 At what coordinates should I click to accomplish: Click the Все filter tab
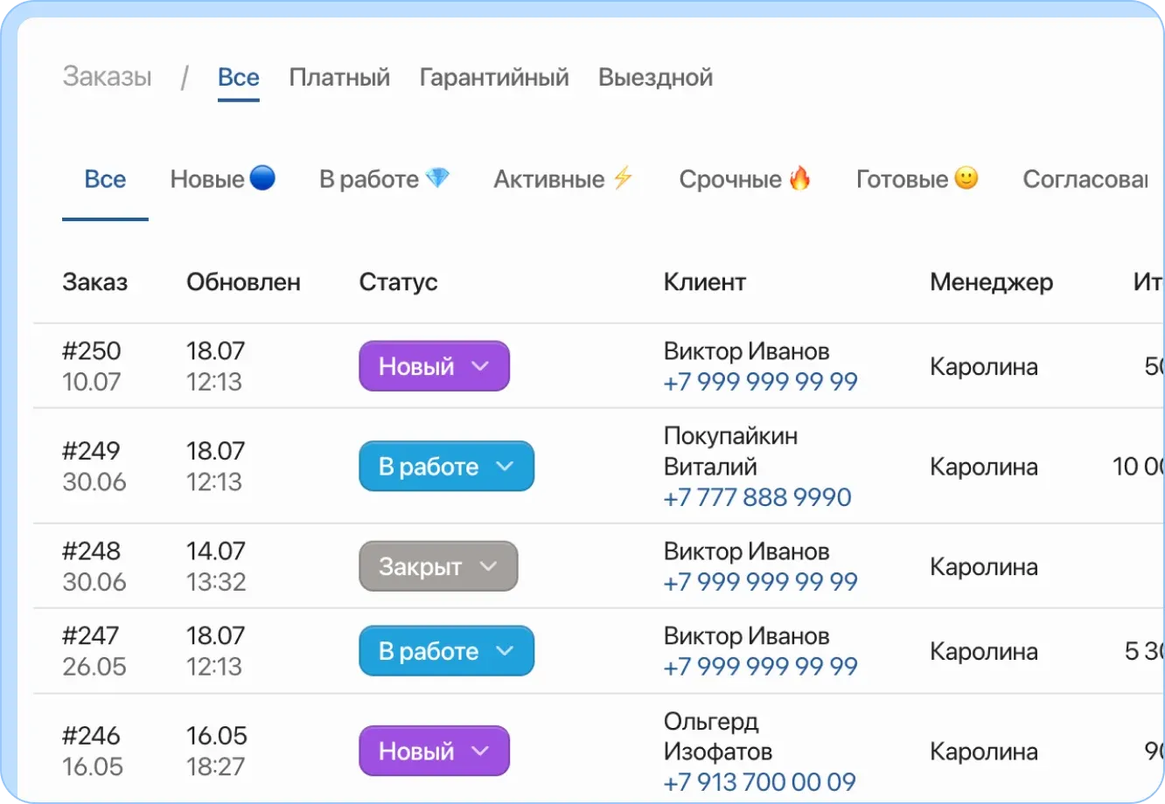click(x=105, y=178)
